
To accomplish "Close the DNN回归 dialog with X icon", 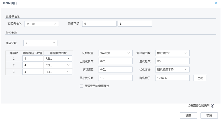I will click(x=216, y=3).
